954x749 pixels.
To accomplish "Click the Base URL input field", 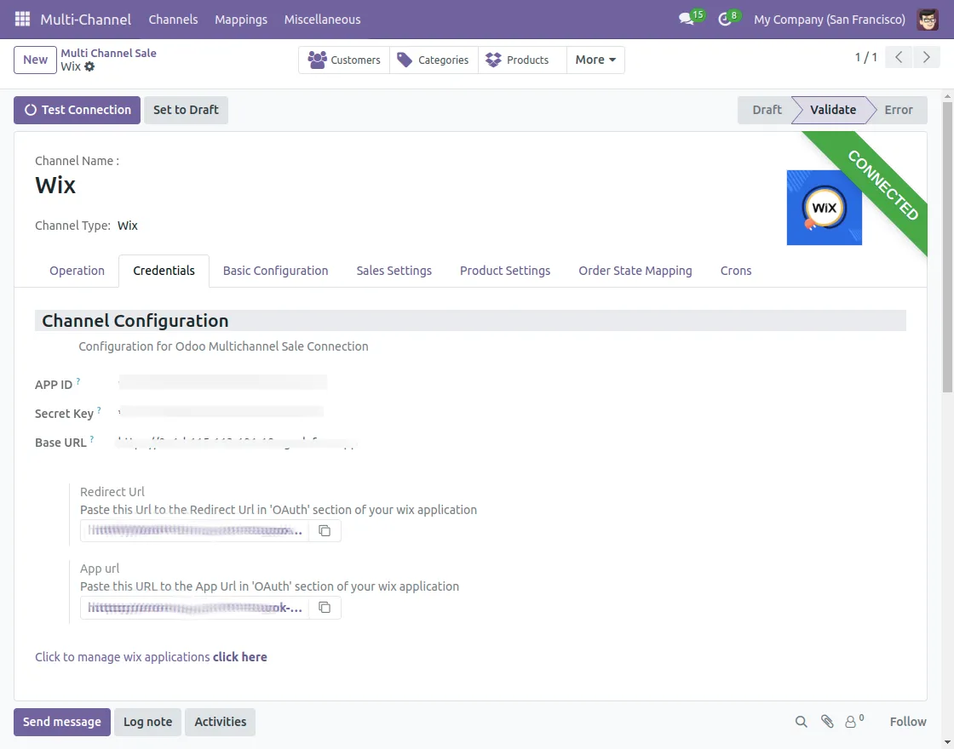I will coord(238,442).
